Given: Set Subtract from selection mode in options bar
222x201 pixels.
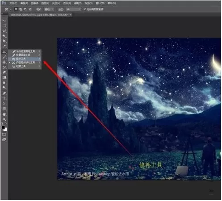Looking at the screenshot, I should point(25,9).
